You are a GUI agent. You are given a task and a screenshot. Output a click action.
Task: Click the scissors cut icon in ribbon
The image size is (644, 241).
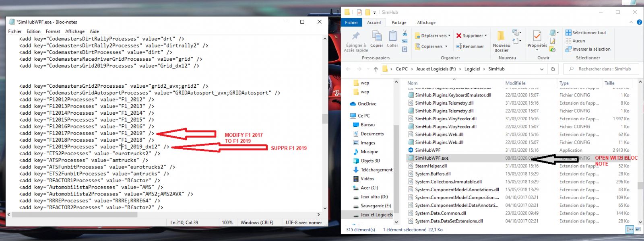point(405,33)
